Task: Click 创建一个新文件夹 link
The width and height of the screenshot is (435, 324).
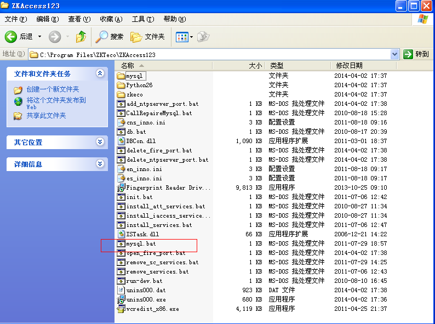Action: 53,89
